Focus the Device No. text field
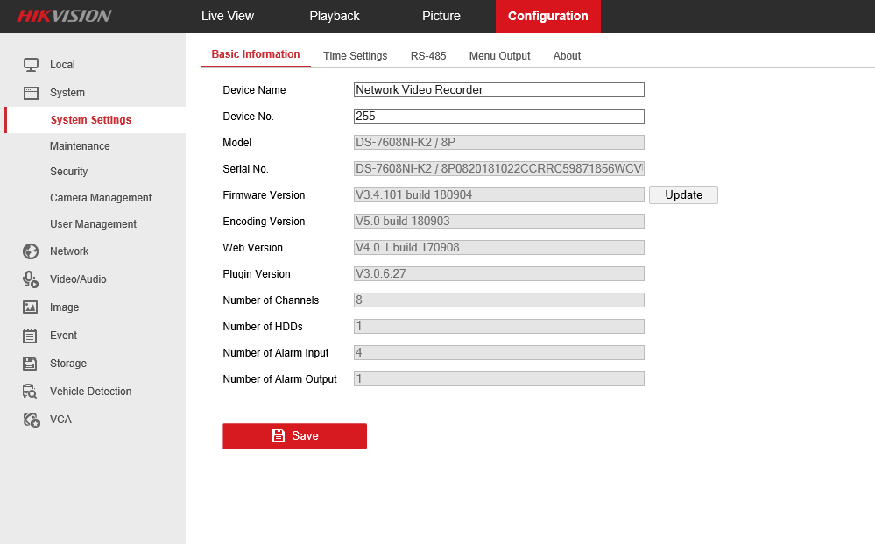This screenshot has width=875, height=544. (x=498, y=117)
